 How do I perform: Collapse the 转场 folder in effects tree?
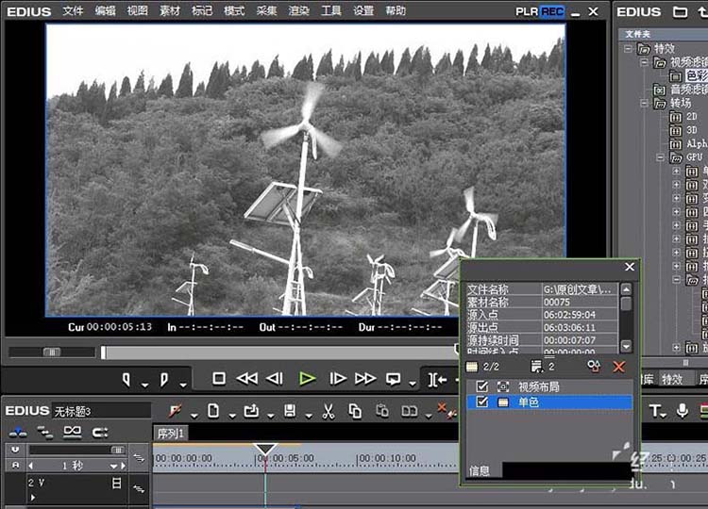645,104
